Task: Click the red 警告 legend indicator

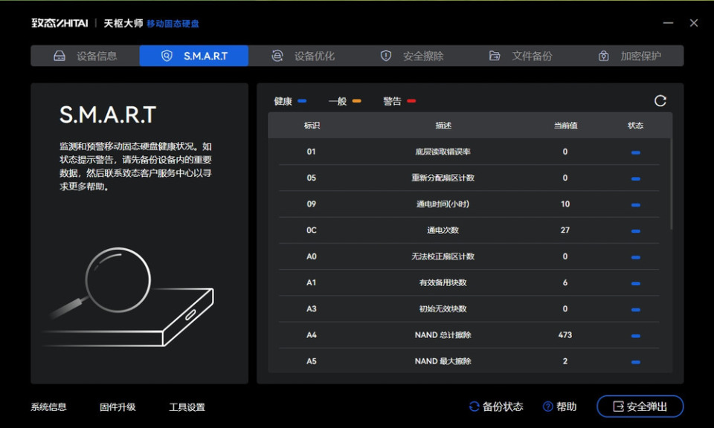Action: pos(411,101)
